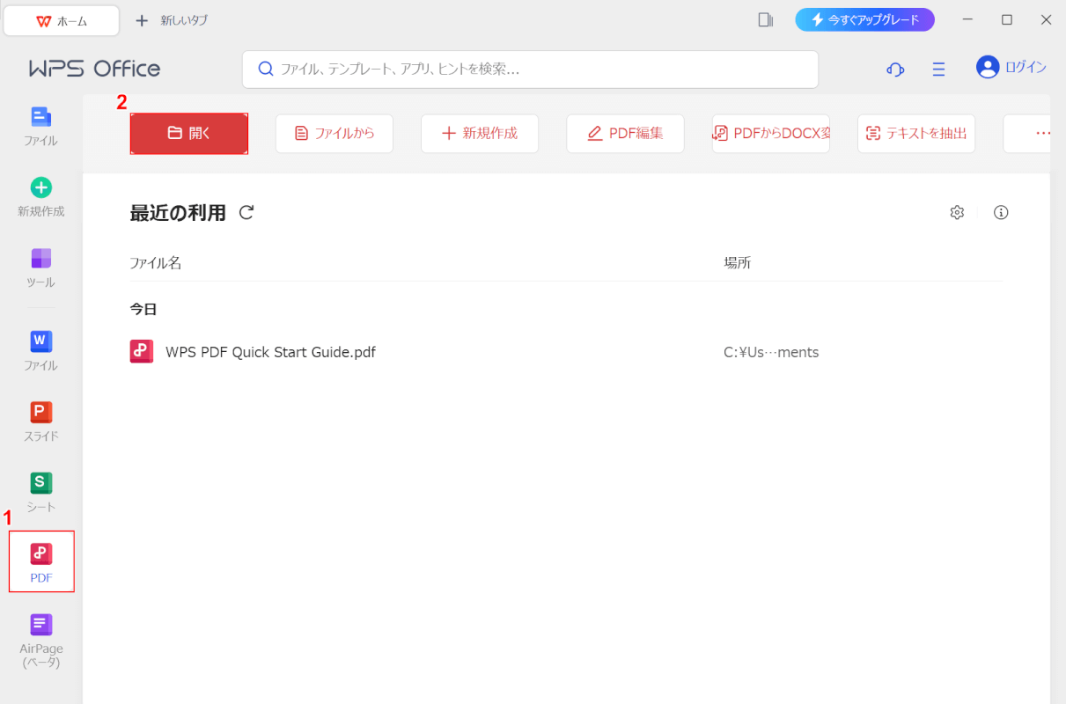Open a 新しいタブ tab

172,20
